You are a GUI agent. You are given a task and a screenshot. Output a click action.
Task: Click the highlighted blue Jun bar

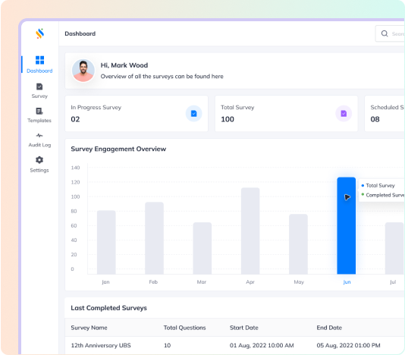pos(347,225)
